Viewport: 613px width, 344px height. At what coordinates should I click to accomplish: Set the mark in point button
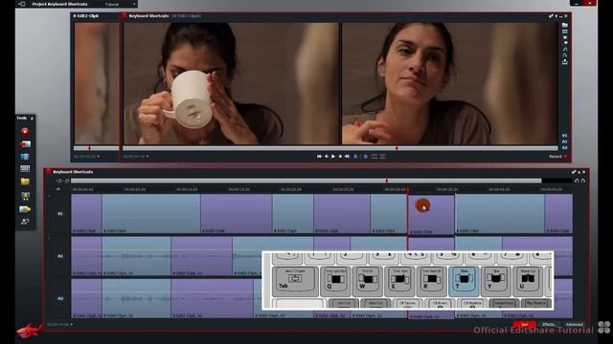click(355, 157)
